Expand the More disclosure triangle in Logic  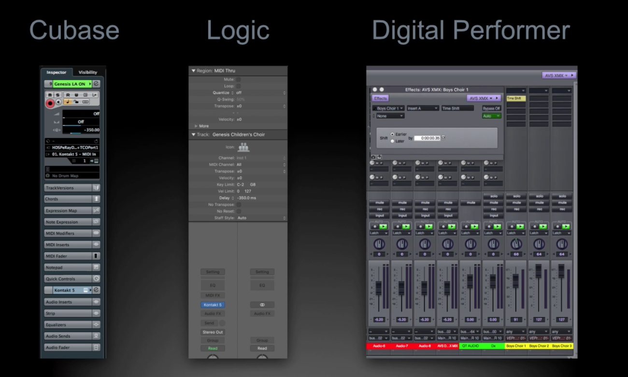pyautogui.click(x=196, y=126)
